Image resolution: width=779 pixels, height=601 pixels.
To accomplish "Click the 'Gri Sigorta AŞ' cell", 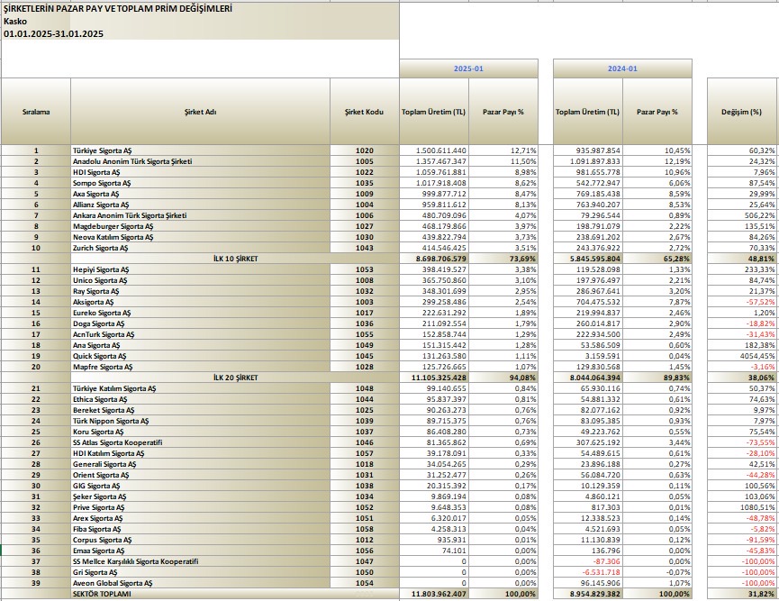I will (200, 572).
